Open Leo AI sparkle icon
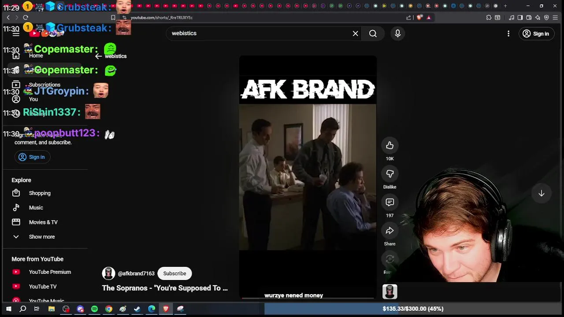This screenshot has height=317, width=564. (538, 18)
